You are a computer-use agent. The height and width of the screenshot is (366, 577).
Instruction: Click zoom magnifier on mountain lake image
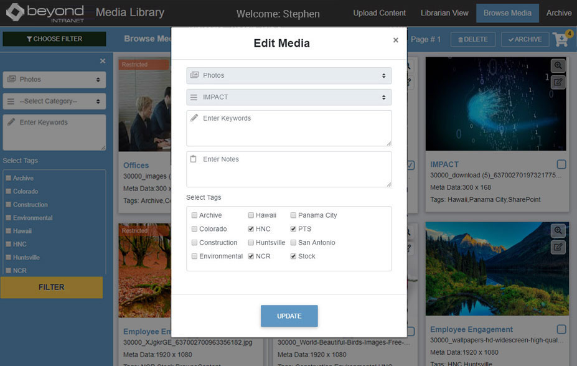click(558, 231)
